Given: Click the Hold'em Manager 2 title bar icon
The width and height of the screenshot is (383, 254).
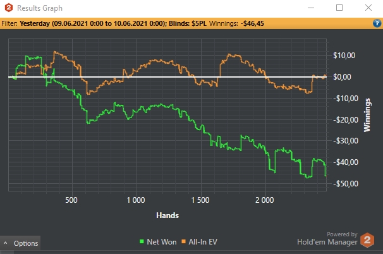Looking at the screenshot, I should point(9,8).
